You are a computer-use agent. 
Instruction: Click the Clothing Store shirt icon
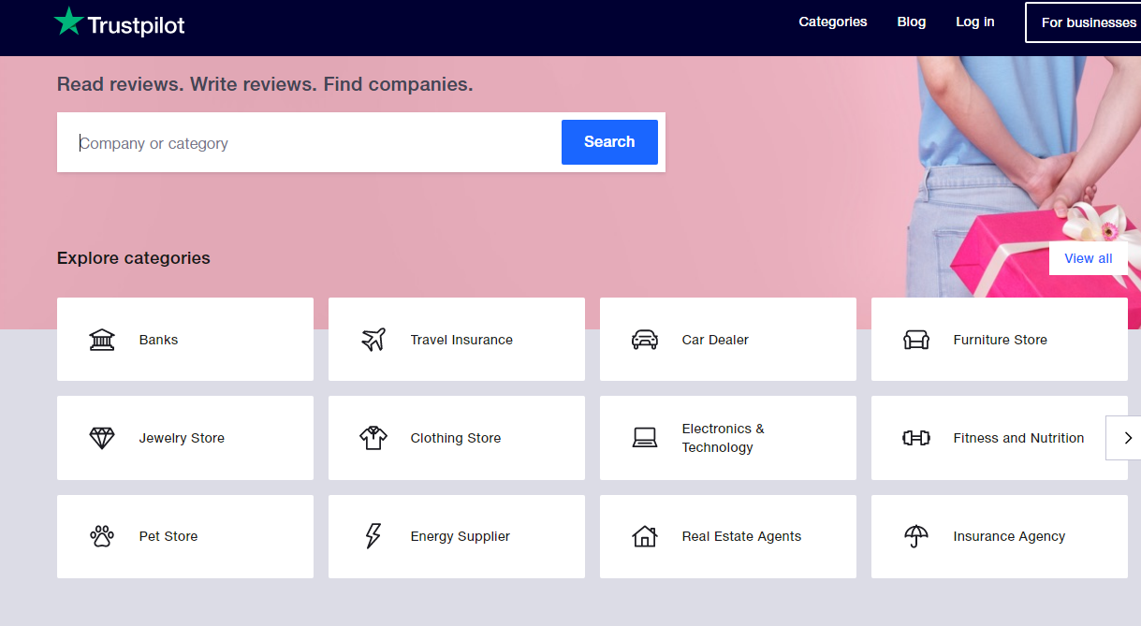click(373, 438)
